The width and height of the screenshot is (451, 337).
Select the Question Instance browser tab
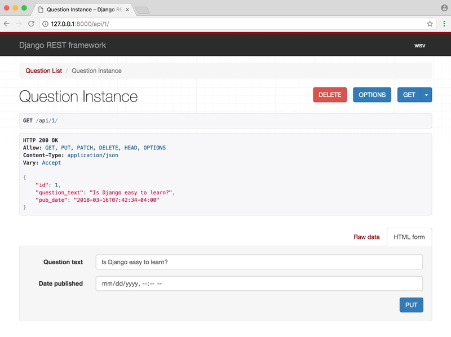coord(83,10)
